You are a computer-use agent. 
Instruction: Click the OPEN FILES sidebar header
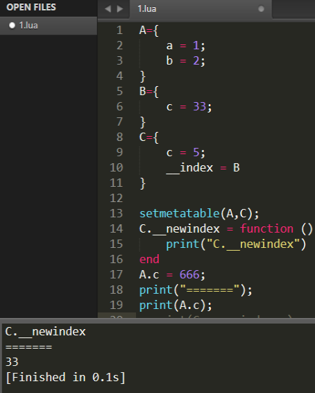coord(31,7)
